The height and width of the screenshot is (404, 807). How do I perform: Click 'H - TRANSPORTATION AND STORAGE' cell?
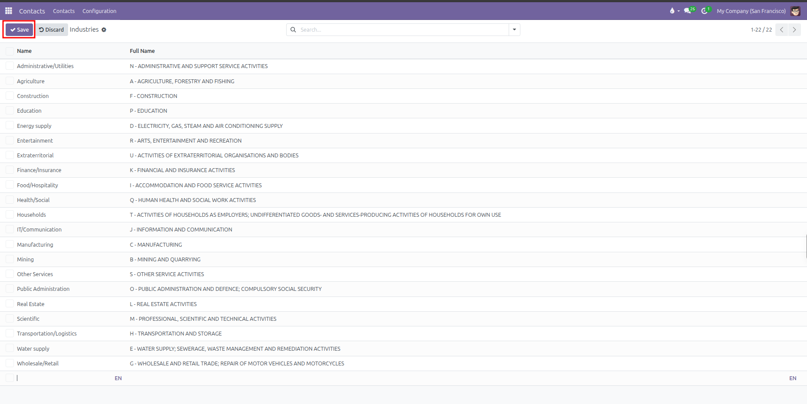(176, 334)
